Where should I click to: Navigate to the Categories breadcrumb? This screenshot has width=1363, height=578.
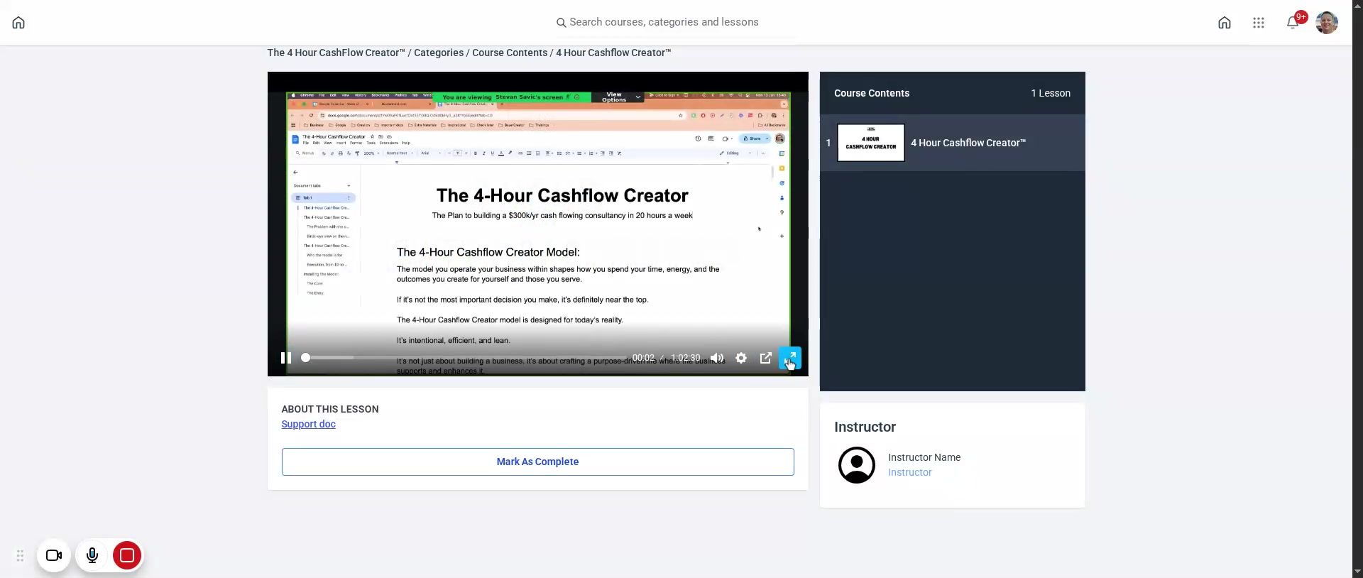[x=439, y=53]
